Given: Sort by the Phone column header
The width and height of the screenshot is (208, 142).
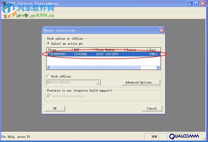Looking at the screenshot, I should pyautogui.click(x=59, y=50).
